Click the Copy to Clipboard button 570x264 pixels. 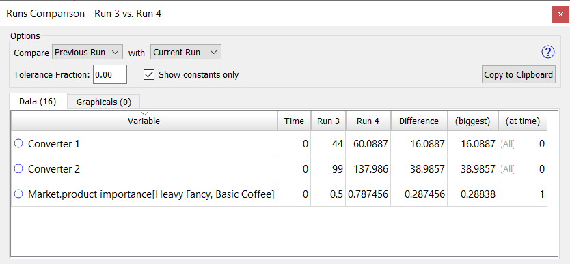[x=518, y=75]
